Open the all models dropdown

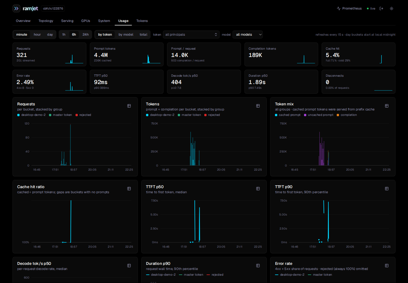(248, 34)
